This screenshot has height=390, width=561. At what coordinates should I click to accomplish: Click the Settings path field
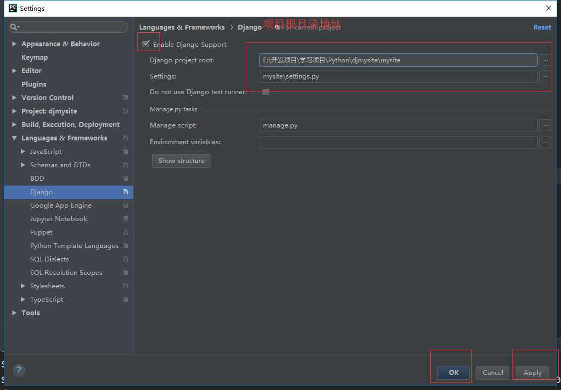pos(398,76)
